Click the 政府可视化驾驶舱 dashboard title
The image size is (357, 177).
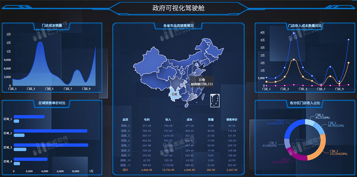pos(178,8)
